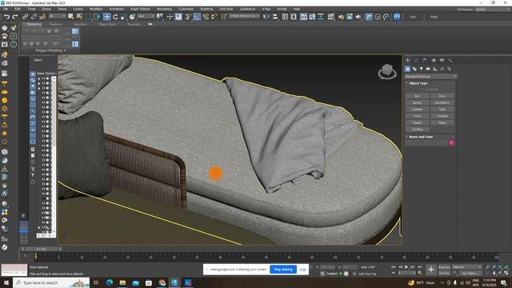Viewport: 512px width, 288px height.
Task: Expand the Polygon Modeling panel arrow
Action: pos(65,50)
